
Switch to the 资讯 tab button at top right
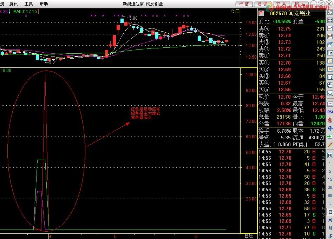coord(263,4)
